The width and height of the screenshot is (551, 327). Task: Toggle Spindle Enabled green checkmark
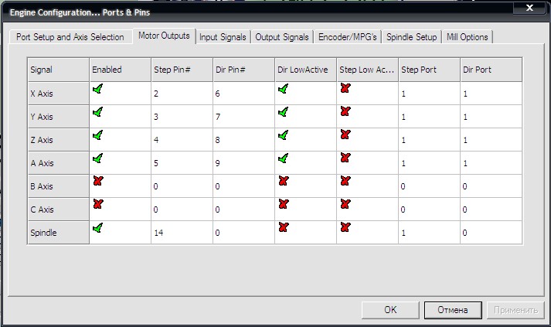[97, 228]
